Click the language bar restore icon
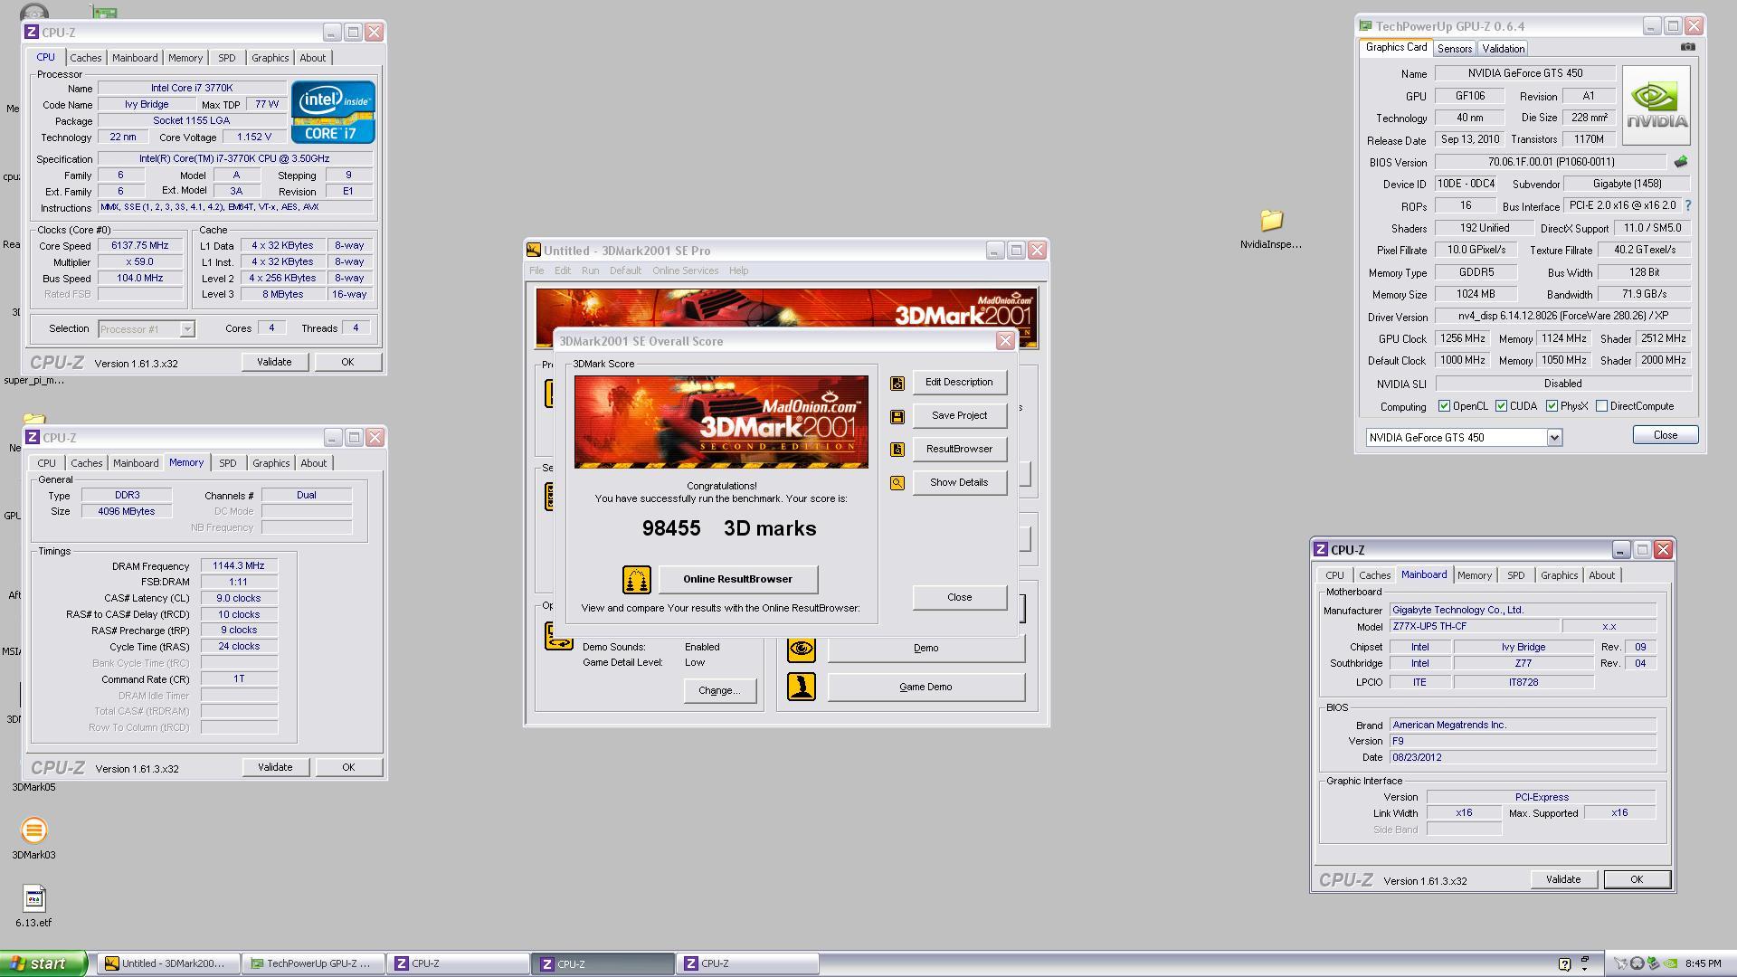The width and height of the screenshot is (1737, 977). pyautogui.click(x=1585, y=959)
